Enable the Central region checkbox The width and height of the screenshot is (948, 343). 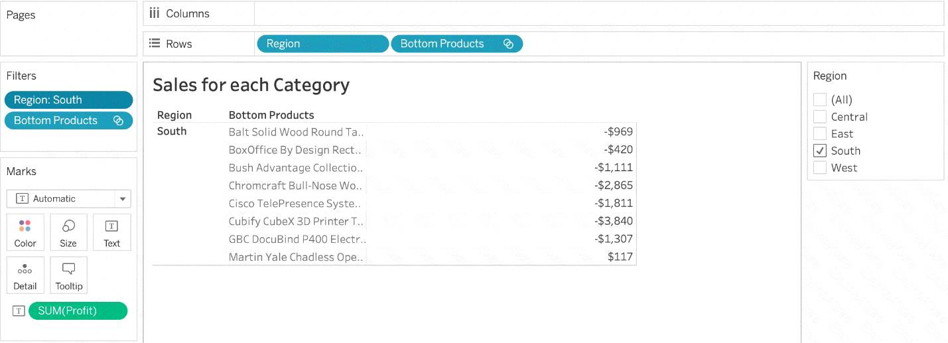pos(820,117)
